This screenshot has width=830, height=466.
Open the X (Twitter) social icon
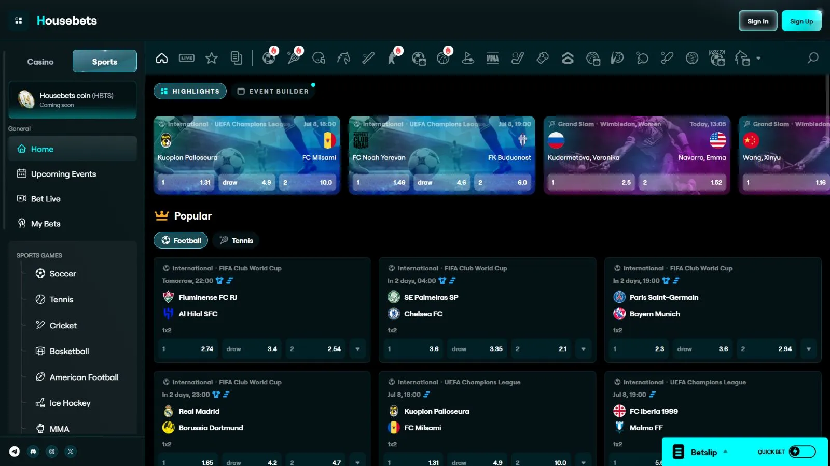71,452
